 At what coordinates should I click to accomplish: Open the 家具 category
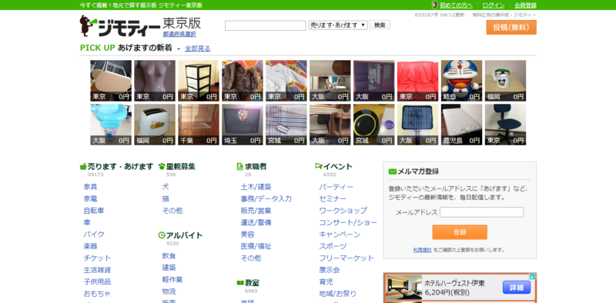coord(90,187)
